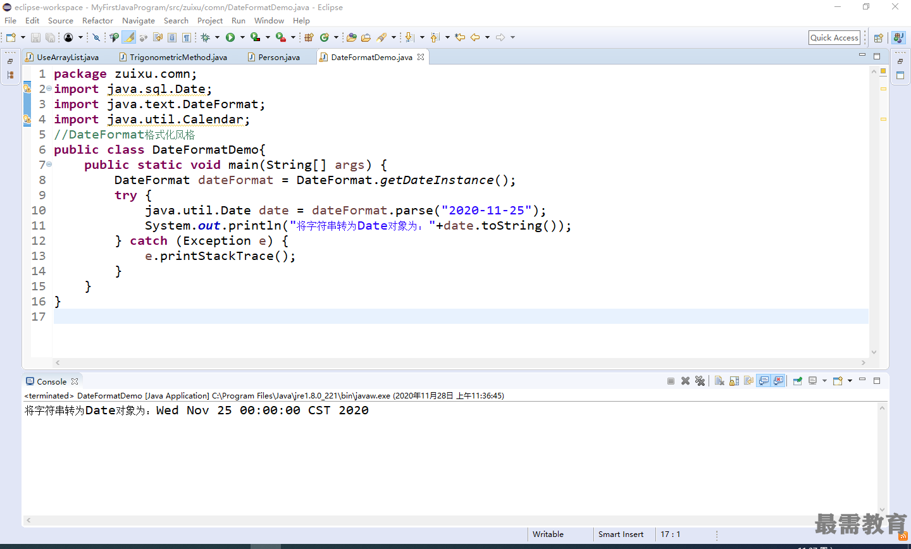Open the Debug dropdown arrow
The width and height of the screenshot is (911, 549).
(217, 37)
